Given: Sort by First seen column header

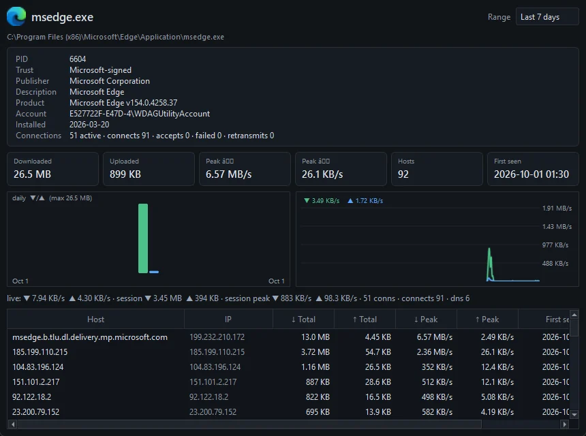Looking at the screenshot, I should (x=544, y=320).
